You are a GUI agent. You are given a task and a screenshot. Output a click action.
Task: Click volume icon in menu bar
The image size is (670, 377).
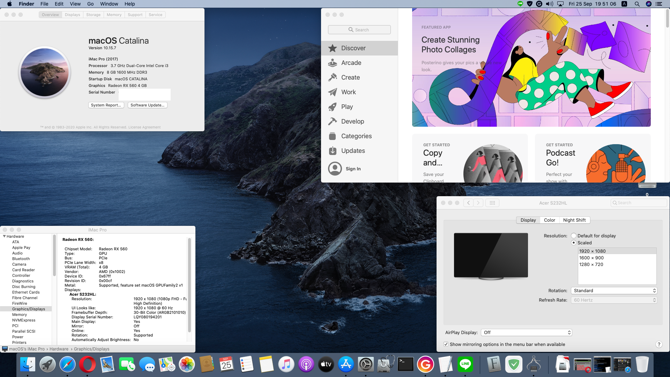(x=550, y=4)
